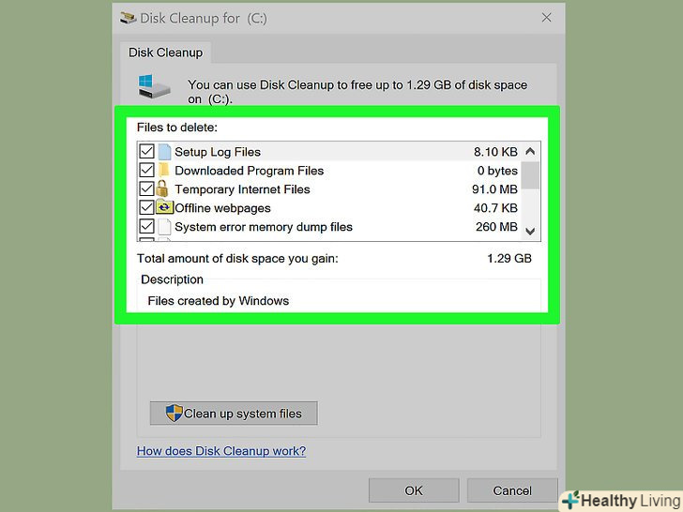Screen dimensions: 683x512
Task: Select the Temporary Internet Files row label
Action: (242, 189)
